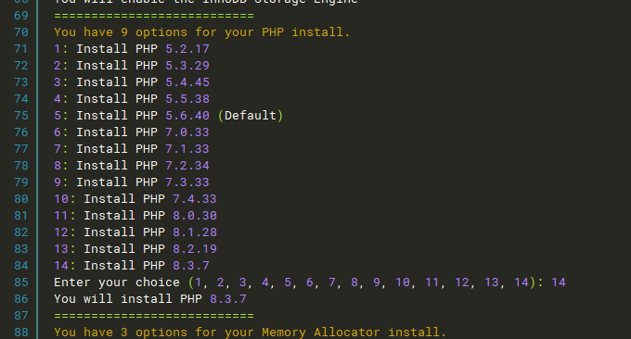Click line number 69 in the gutter
The height and width of the screenshot is (339, 631).
click(x=21, y=16)
